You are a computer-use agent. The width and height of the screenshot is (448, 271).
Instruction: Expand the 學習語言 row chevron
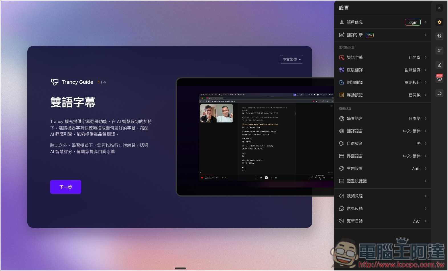pos(425,118)
